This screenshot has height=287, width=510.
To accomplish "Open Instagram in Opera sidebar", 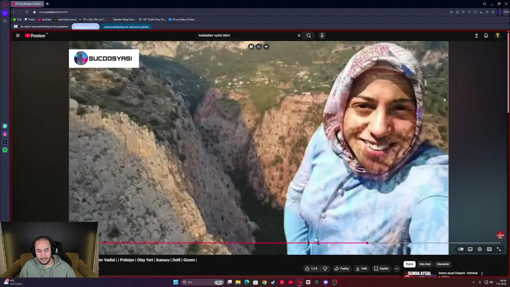I will (5, 134).
